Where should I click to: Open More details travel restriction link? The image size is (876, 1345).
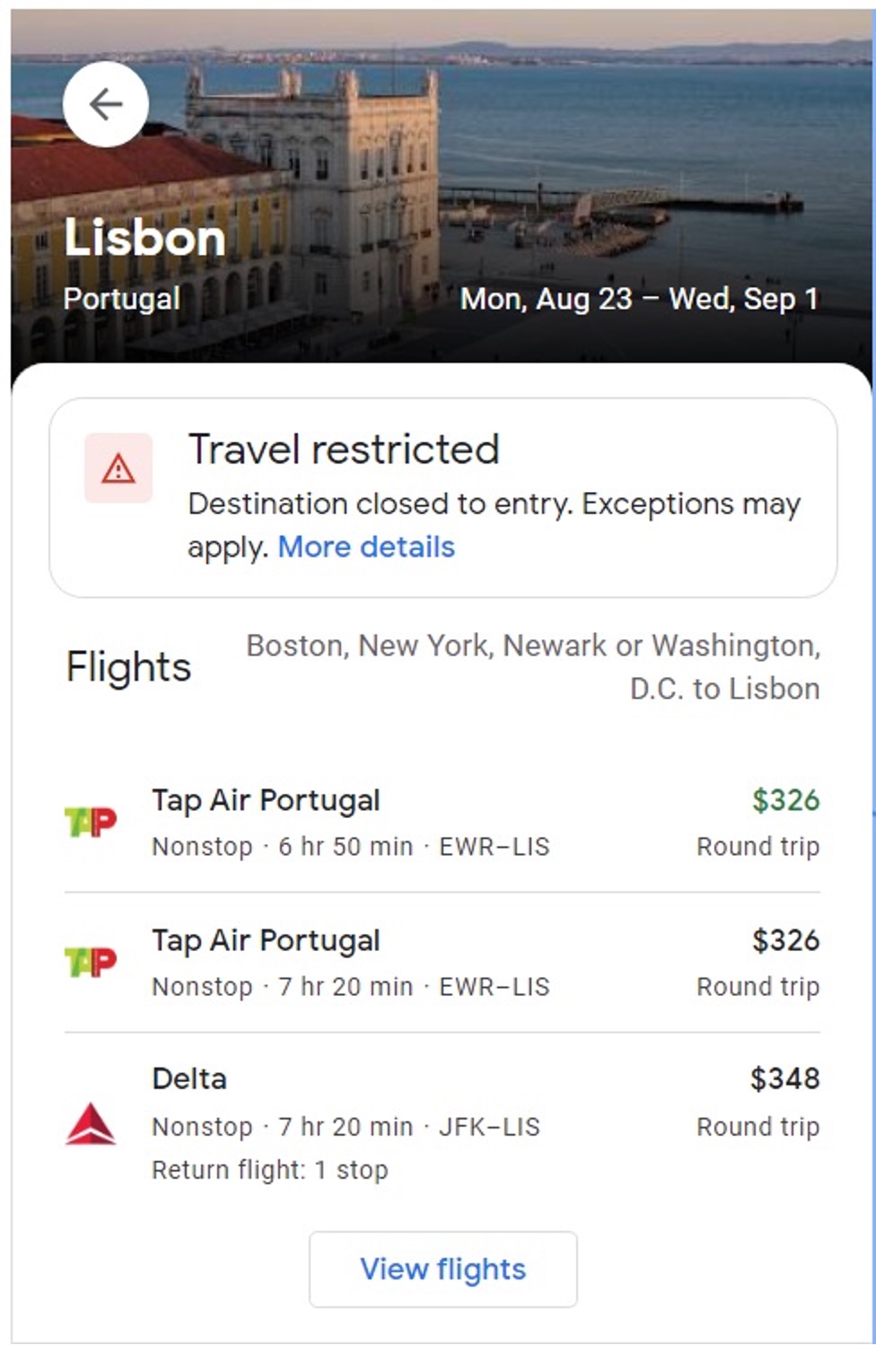point(366,547)
